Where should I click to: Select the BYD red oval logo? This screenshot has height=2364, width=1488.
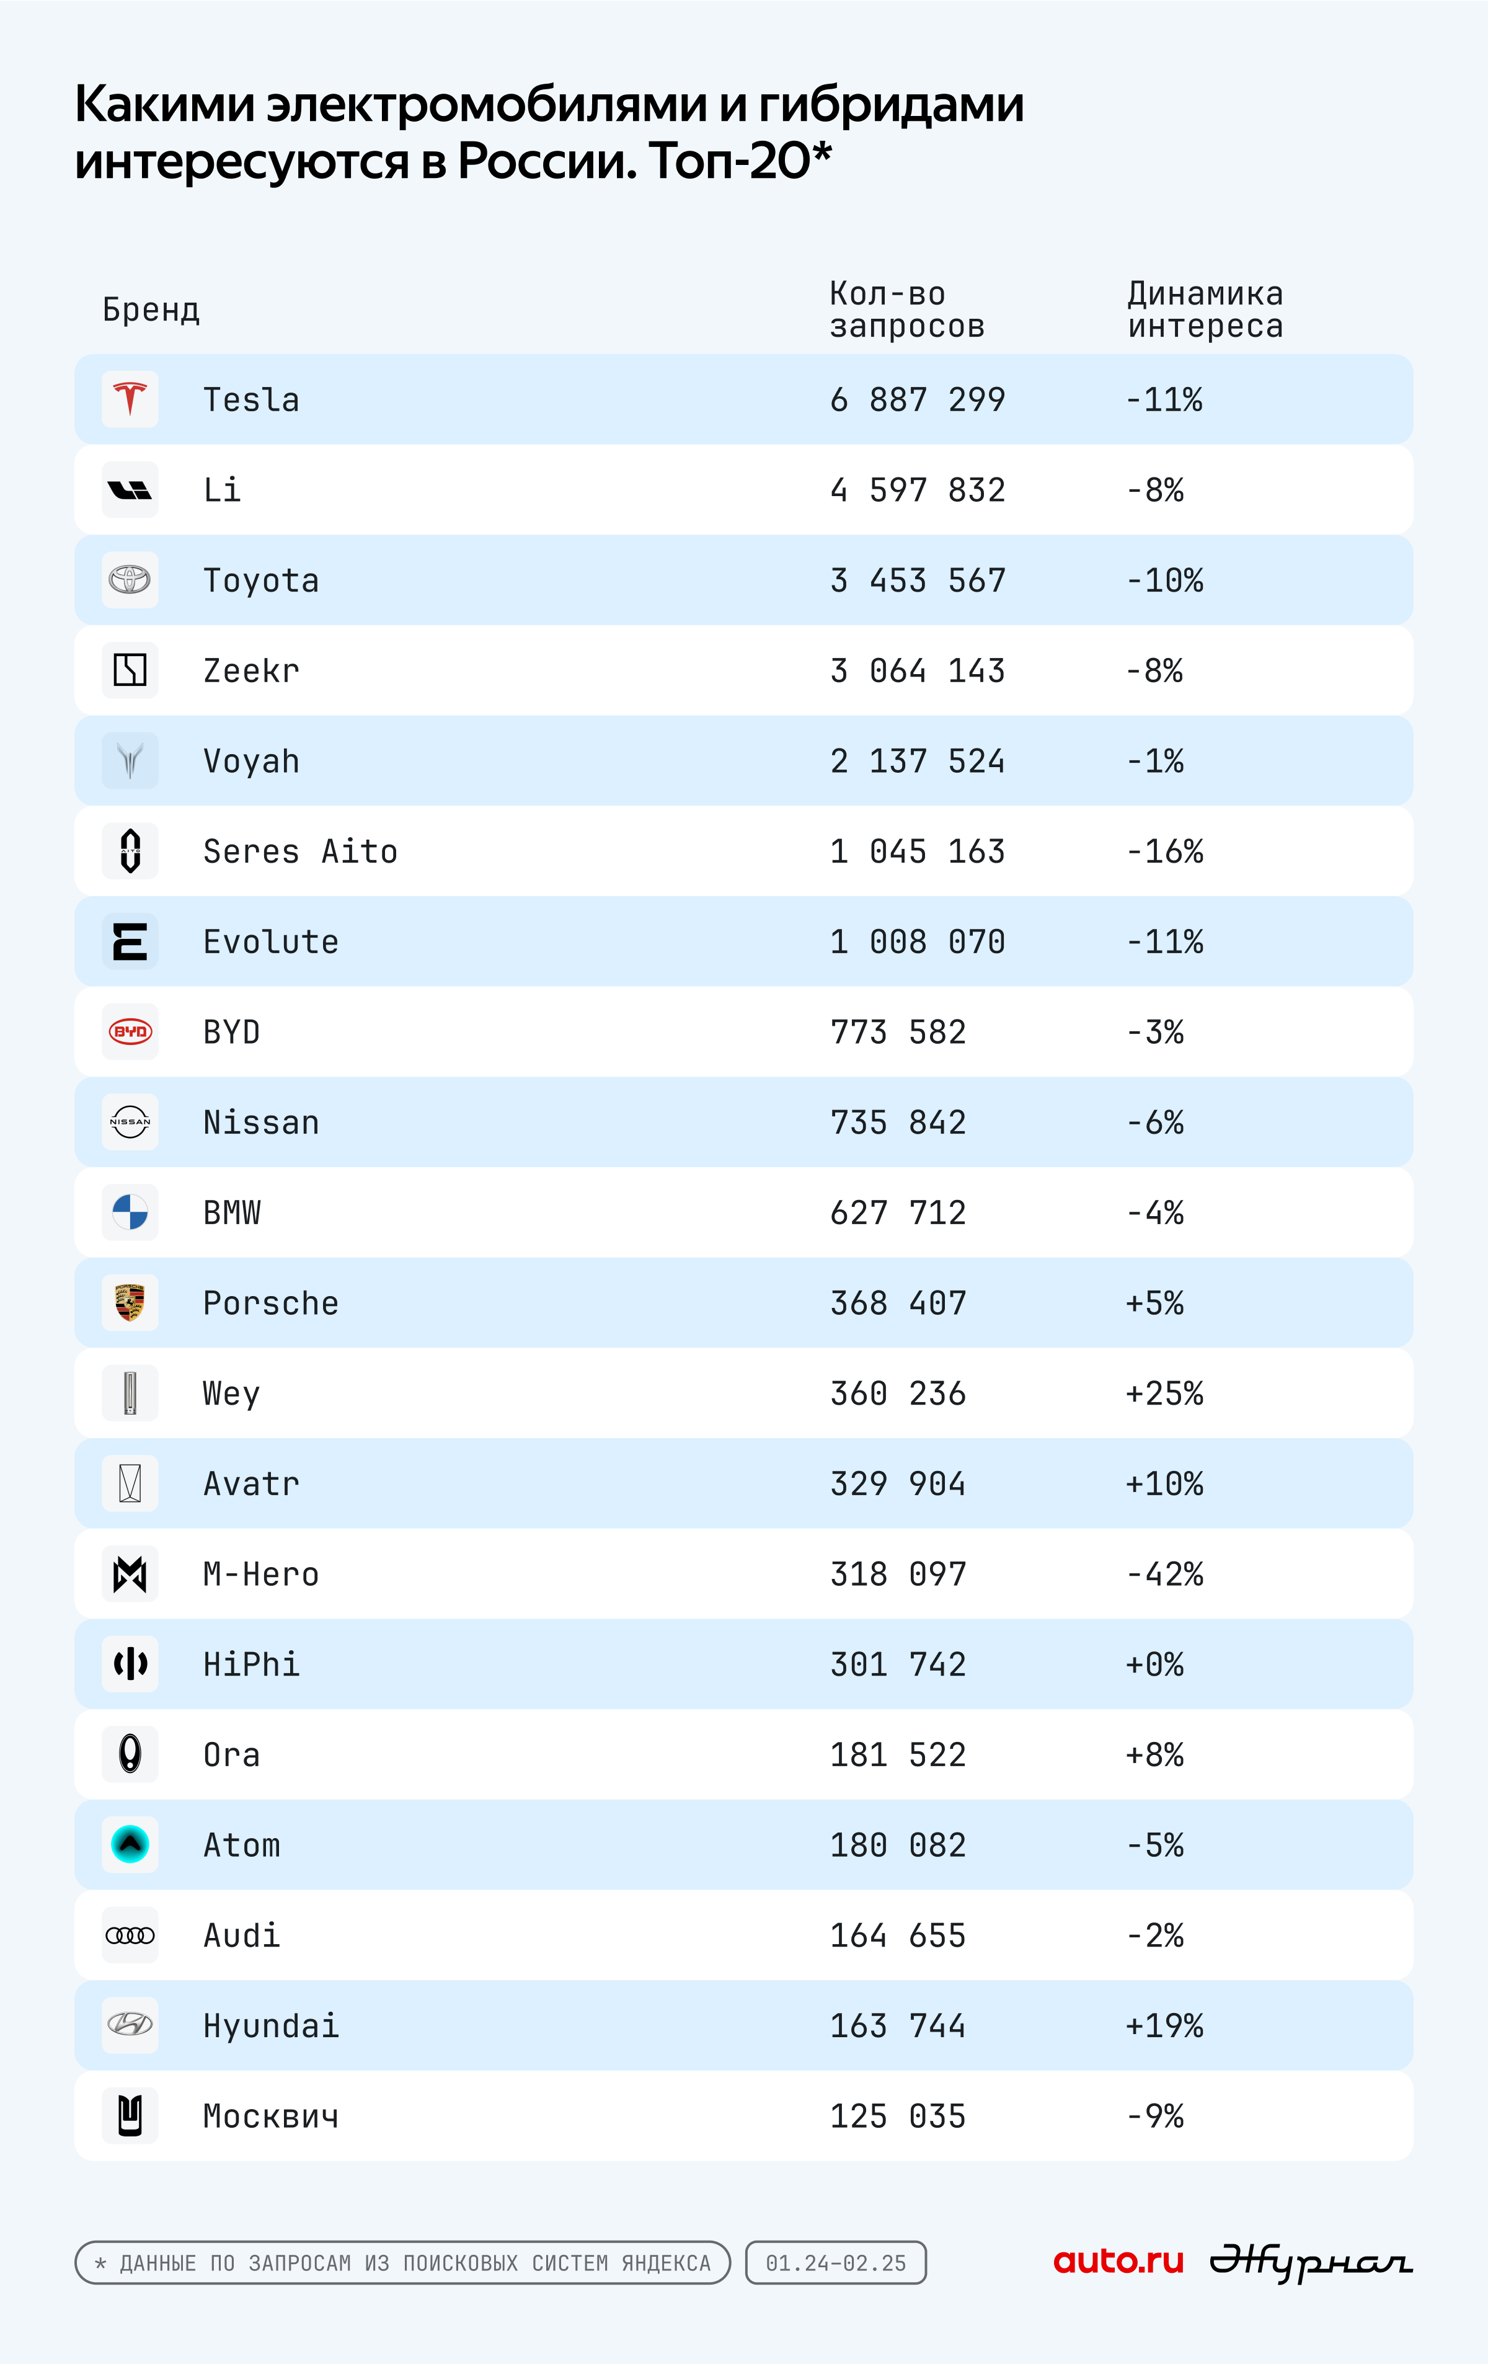[130, 1032]
